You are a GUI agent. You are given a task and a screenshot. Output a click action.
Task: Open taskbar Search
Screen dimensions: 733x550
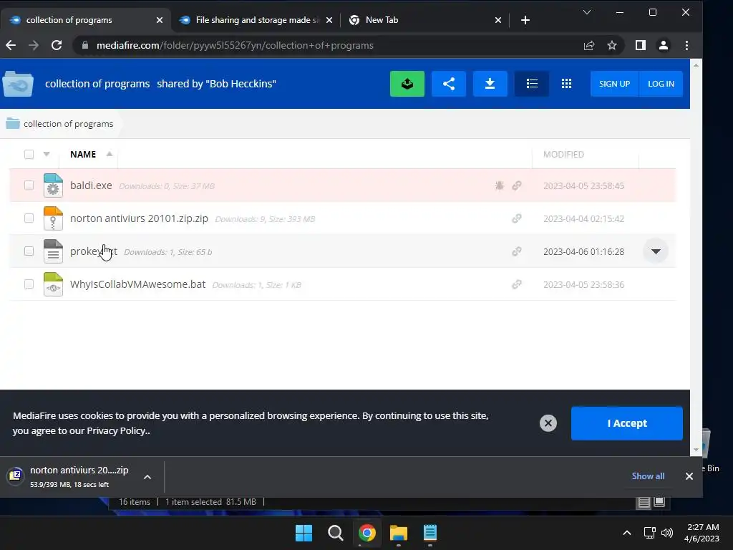(335, 533)
